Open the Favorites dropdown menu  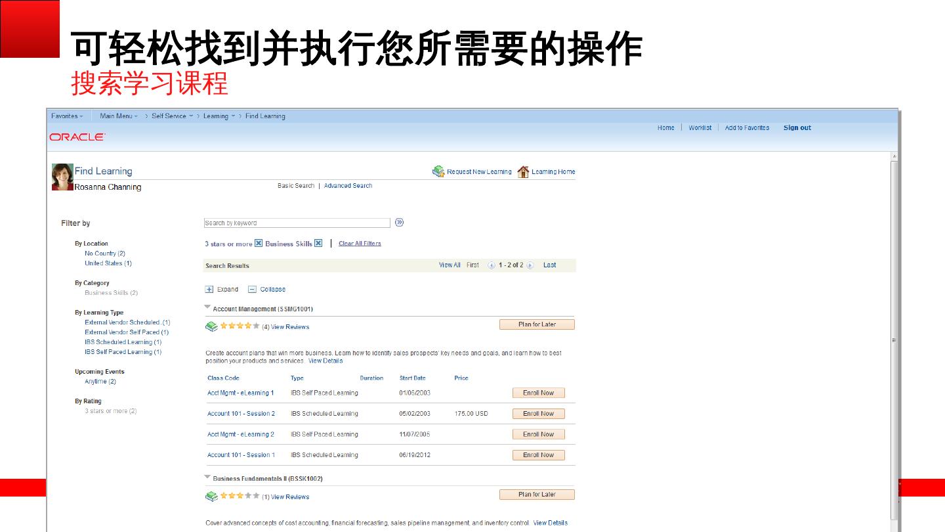pyautogui.click(x=67, y=116)
